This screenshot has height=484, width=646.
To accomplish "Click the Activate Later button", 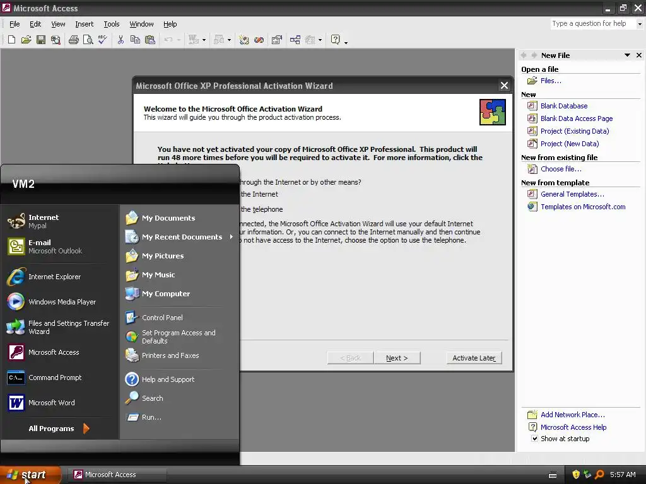I will 474,358.
